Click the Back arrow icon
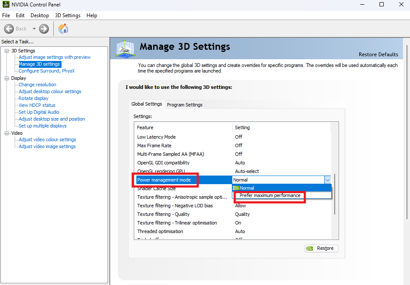The width and height of the screenshot is (410, 285). click(9, 29)
